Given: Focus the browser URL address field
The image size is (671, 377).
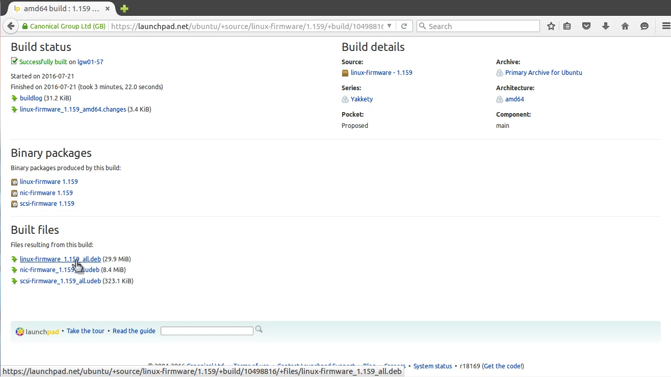Looking at the screenshot, I should click(x=248, y=26).
